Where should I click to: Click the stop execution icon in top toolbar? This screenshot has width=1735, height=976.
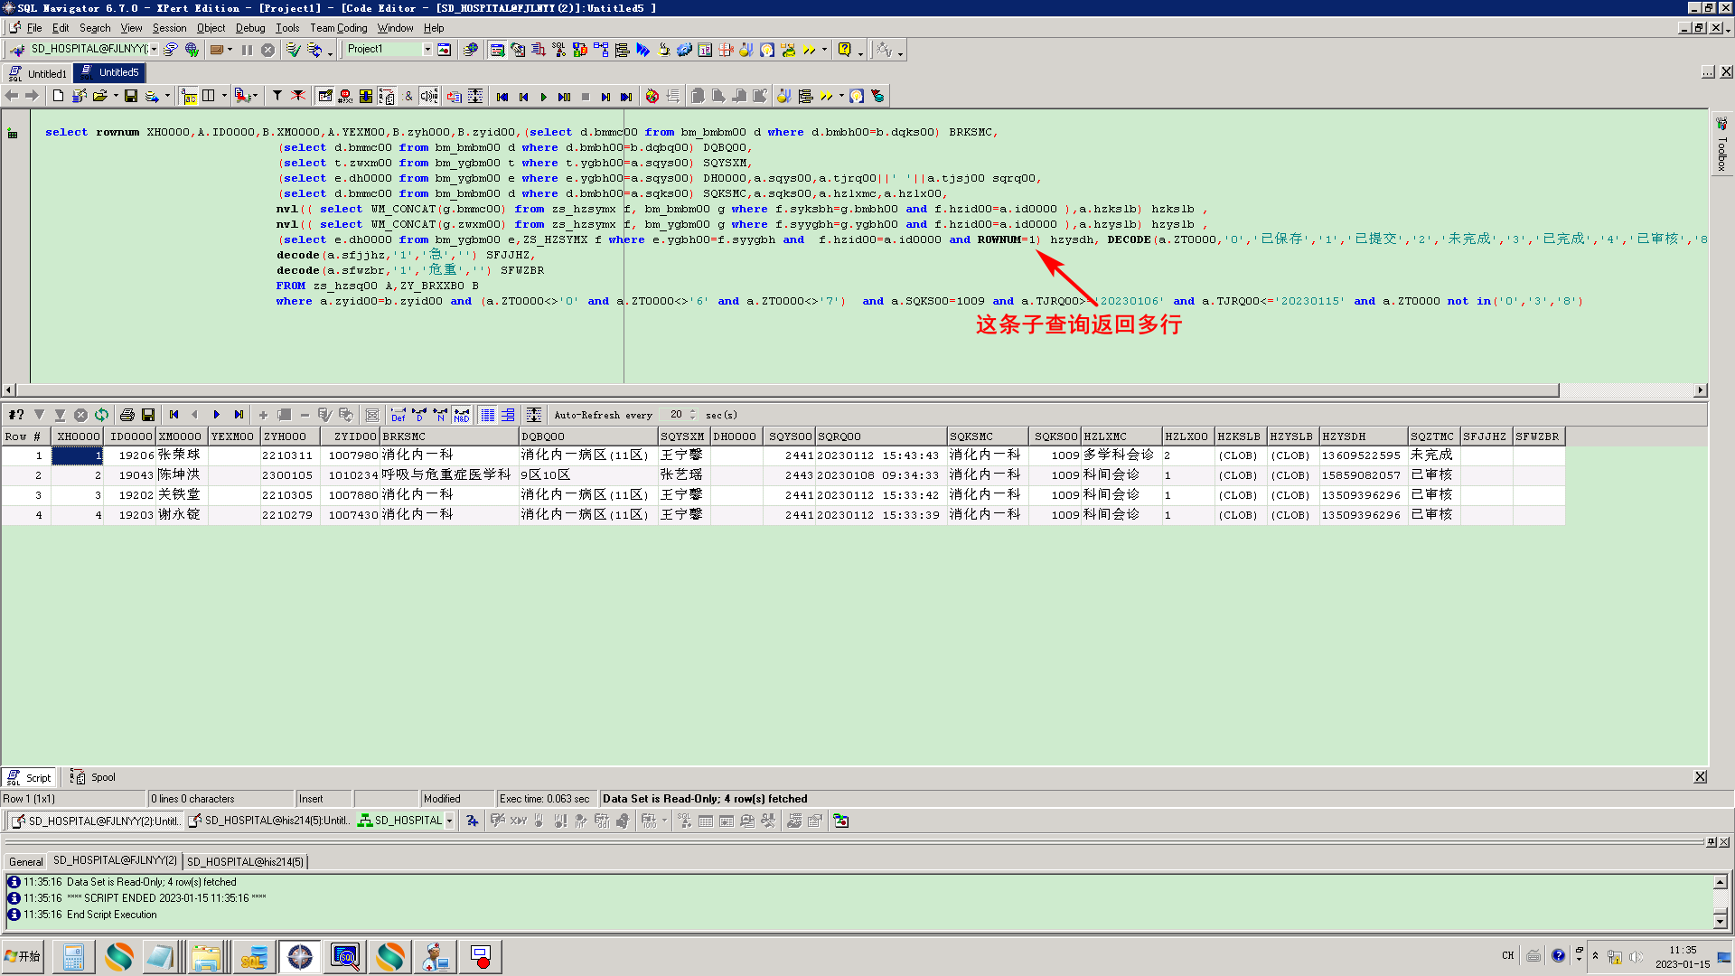(x=267, y=50)
